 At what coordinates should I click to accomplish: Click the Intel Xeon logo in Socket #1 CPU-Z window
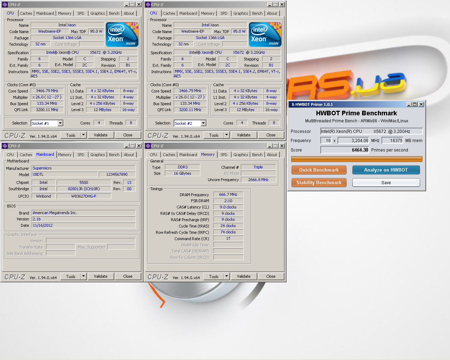(122, 34)
